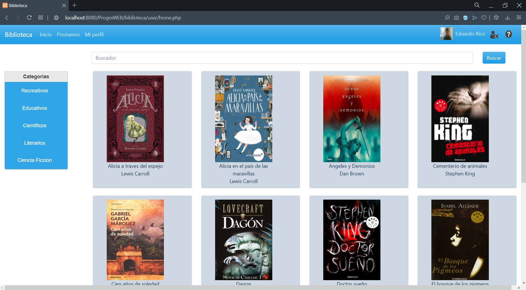Click the title text Cementerio de animales
Viewport: 526px width, 290px height.
tap(460, 166)
